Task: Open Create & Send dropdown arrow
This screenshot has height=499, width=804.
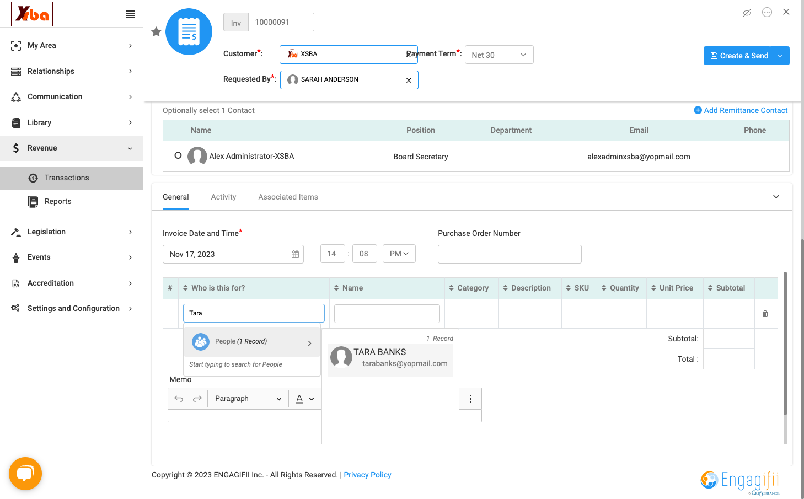Action: [780, 56]
